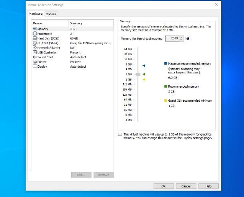Click the 512 MB scale label

click(127, 85)
